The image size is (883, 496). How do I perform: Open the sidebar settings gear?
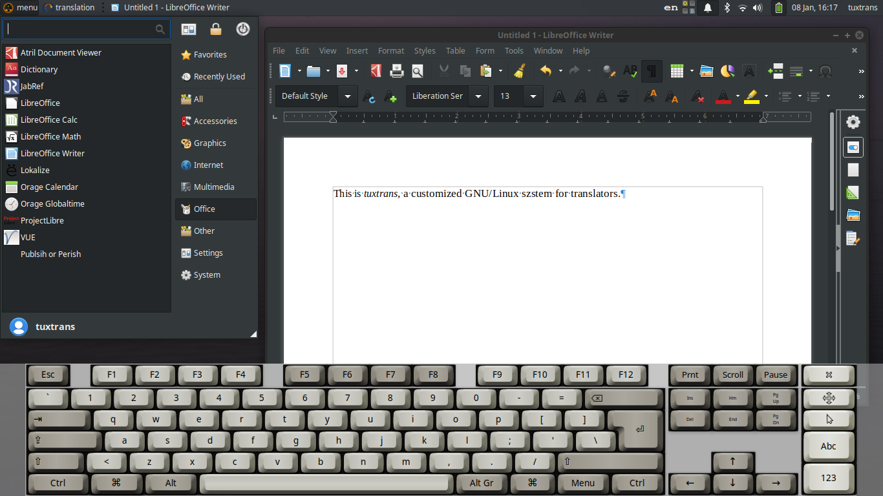click(x=853, y=121)
